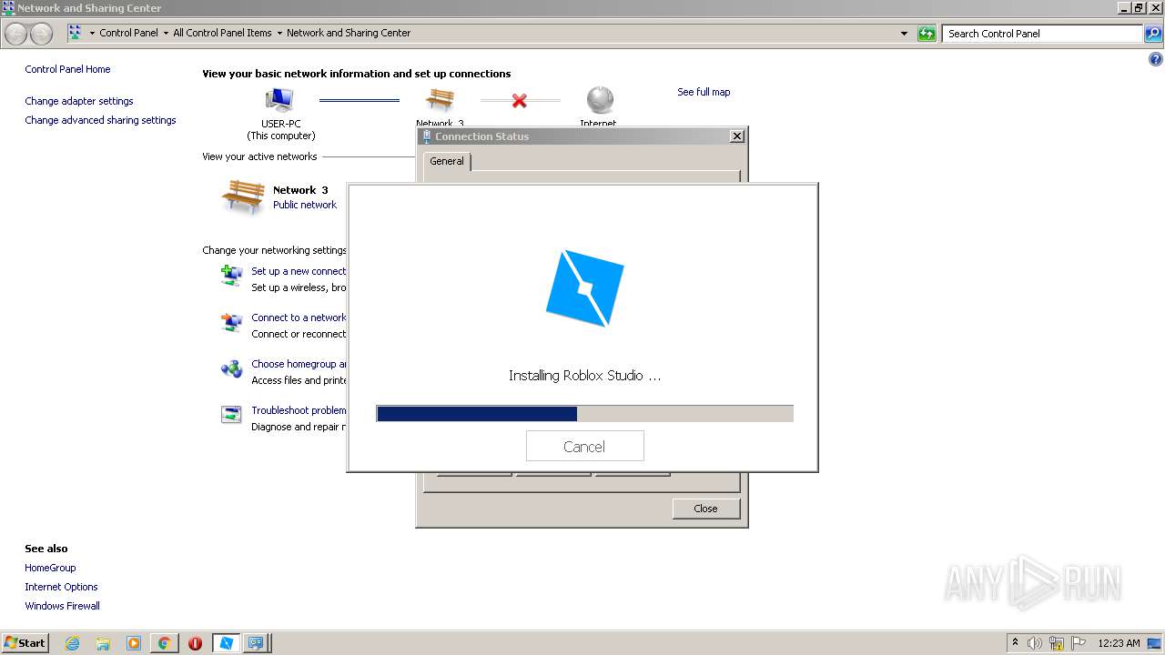Switch to Roblox installer taskbar button
This screenshot has width=1165, height=655.
226,643
